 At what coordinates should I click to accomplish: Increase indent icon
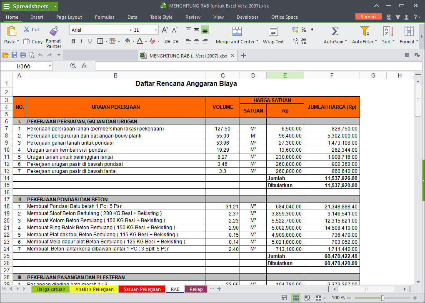(x=176, y=41)
